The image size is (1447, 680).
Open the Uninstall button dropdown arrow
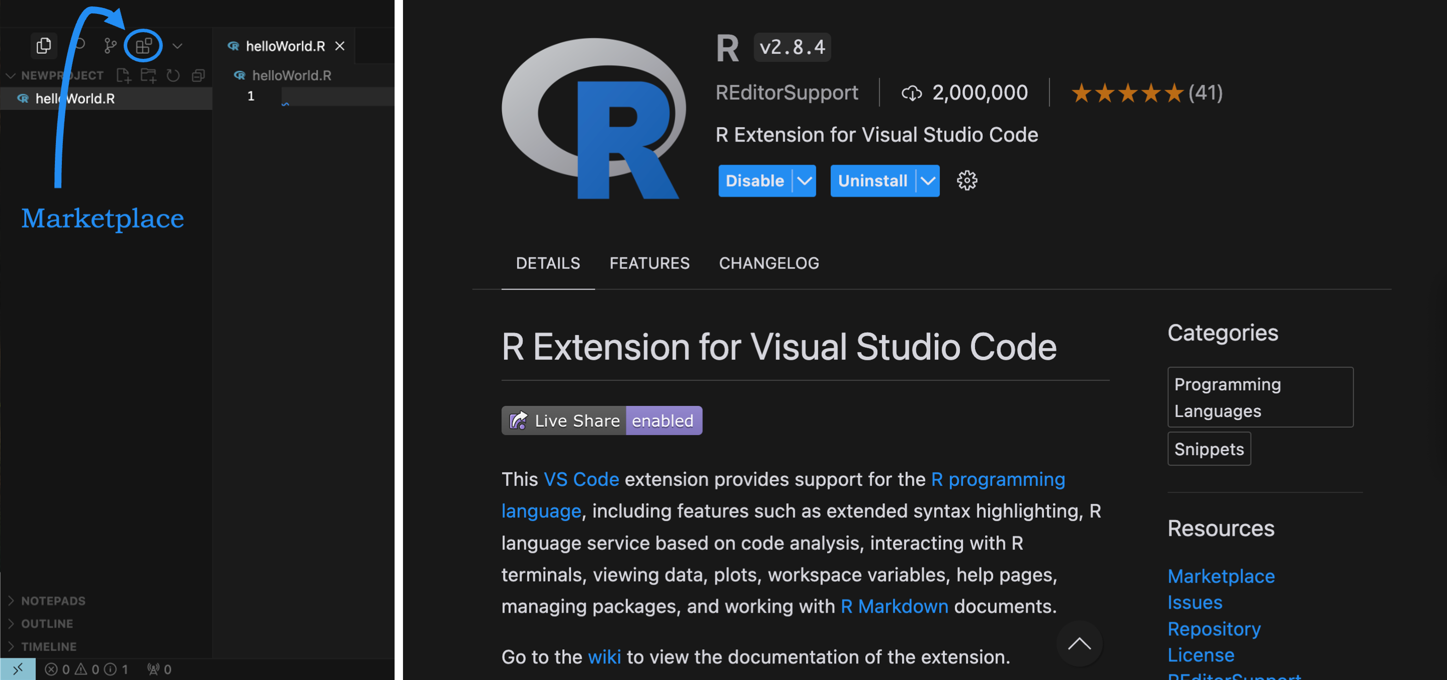click(927, 180)
